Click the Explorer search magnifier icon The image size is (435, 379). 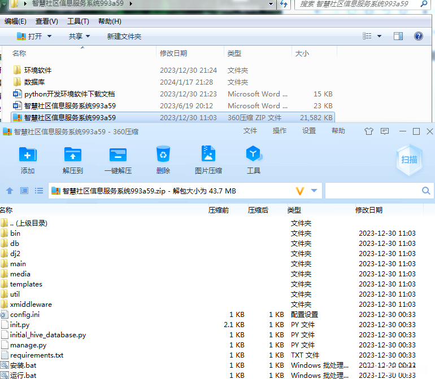point(424,4)
